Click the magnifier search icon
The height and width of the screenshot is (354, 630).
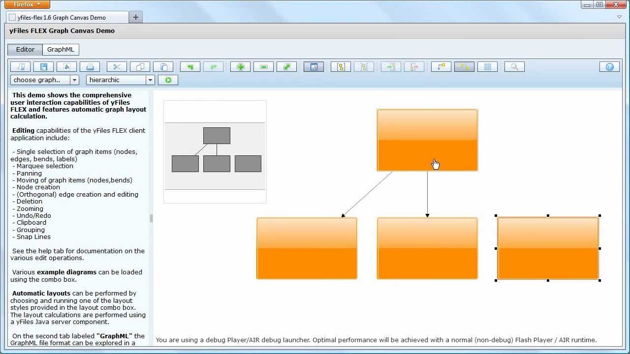pos(514,67)
